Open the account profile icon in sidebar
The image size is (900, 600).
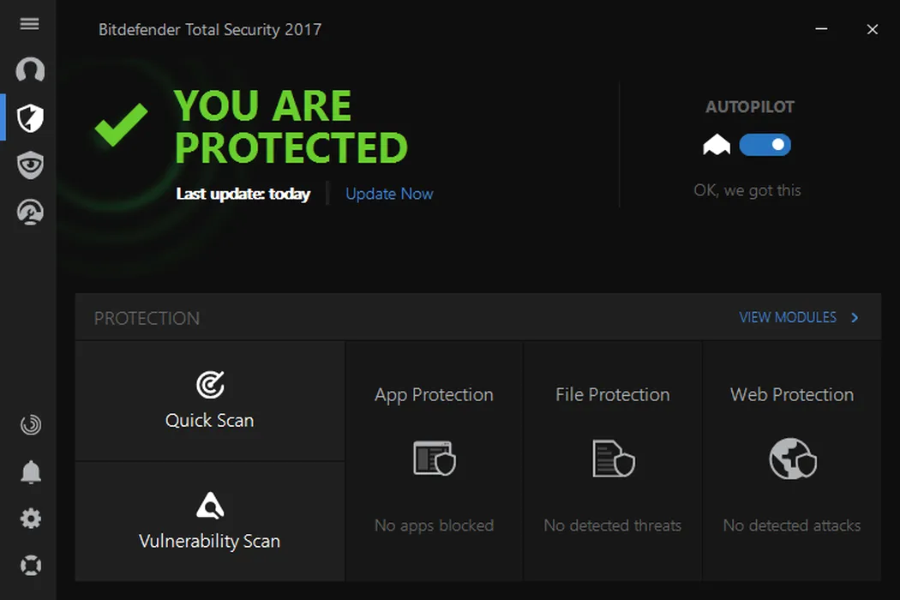click(30, 70)
